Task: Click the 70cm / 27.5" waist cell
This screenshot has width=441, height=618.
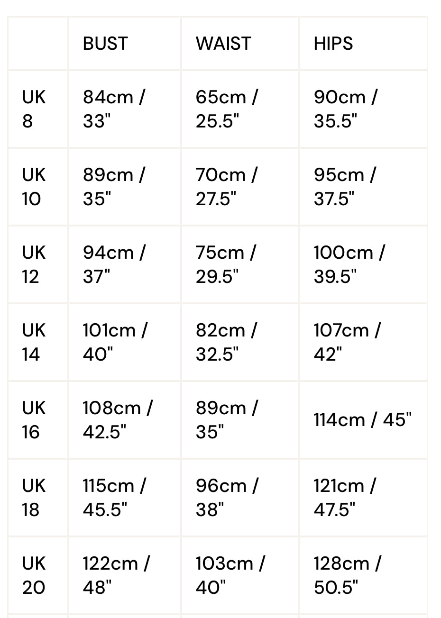Action: coord(226,187)
